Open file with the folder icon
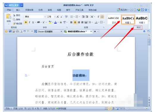 point(6,31)
